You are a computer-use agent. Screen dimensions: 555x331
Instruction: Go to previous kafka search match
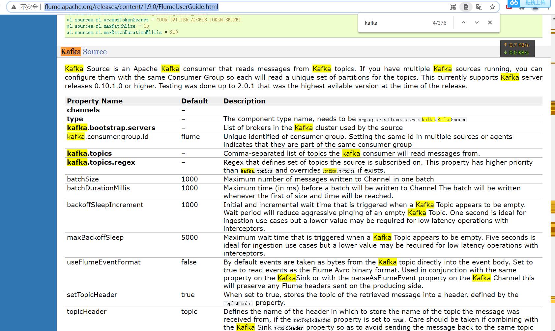pyautogui.click(x=463, y=23)
